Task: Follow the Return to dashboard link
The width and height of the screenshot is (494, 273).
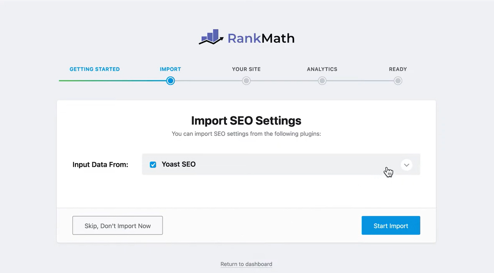Action: pos(246,264)
